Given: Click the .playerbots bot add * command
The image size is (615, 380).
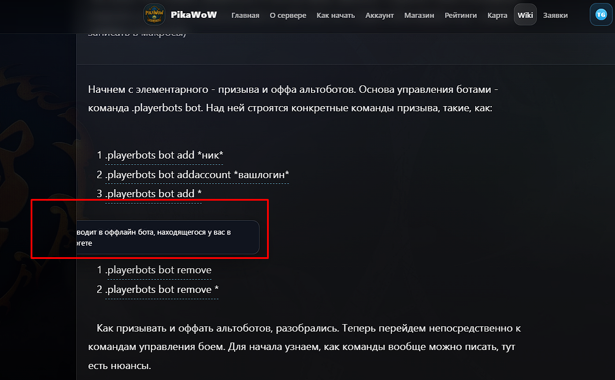Looking at the screenshot, I should (x=153, y=194).
